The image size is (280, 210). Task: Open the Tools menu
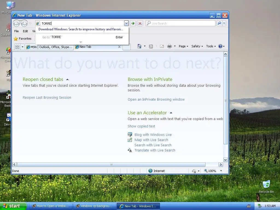pos(211,46)
